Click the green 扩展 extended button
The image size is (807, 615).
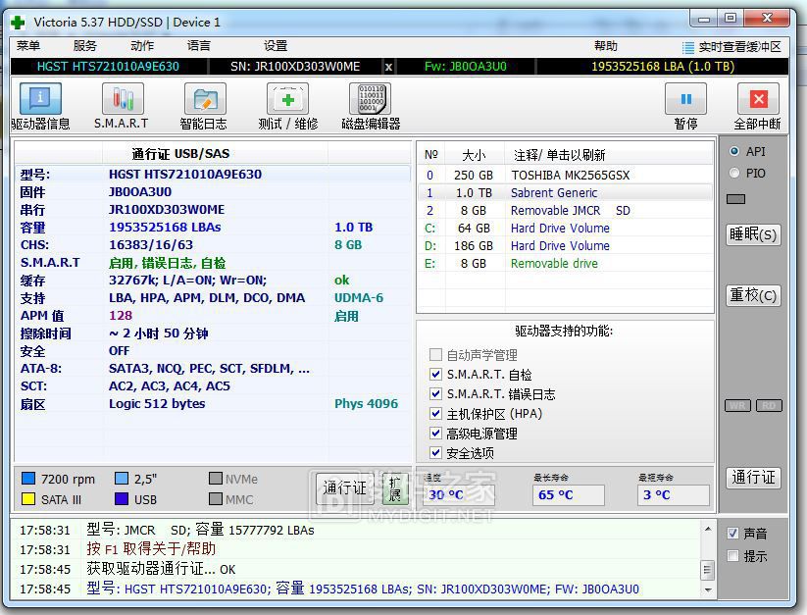pos(395,487)
